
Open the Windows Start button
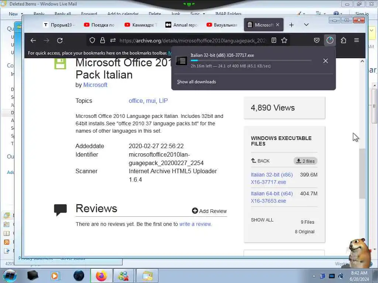click(10, 276)
